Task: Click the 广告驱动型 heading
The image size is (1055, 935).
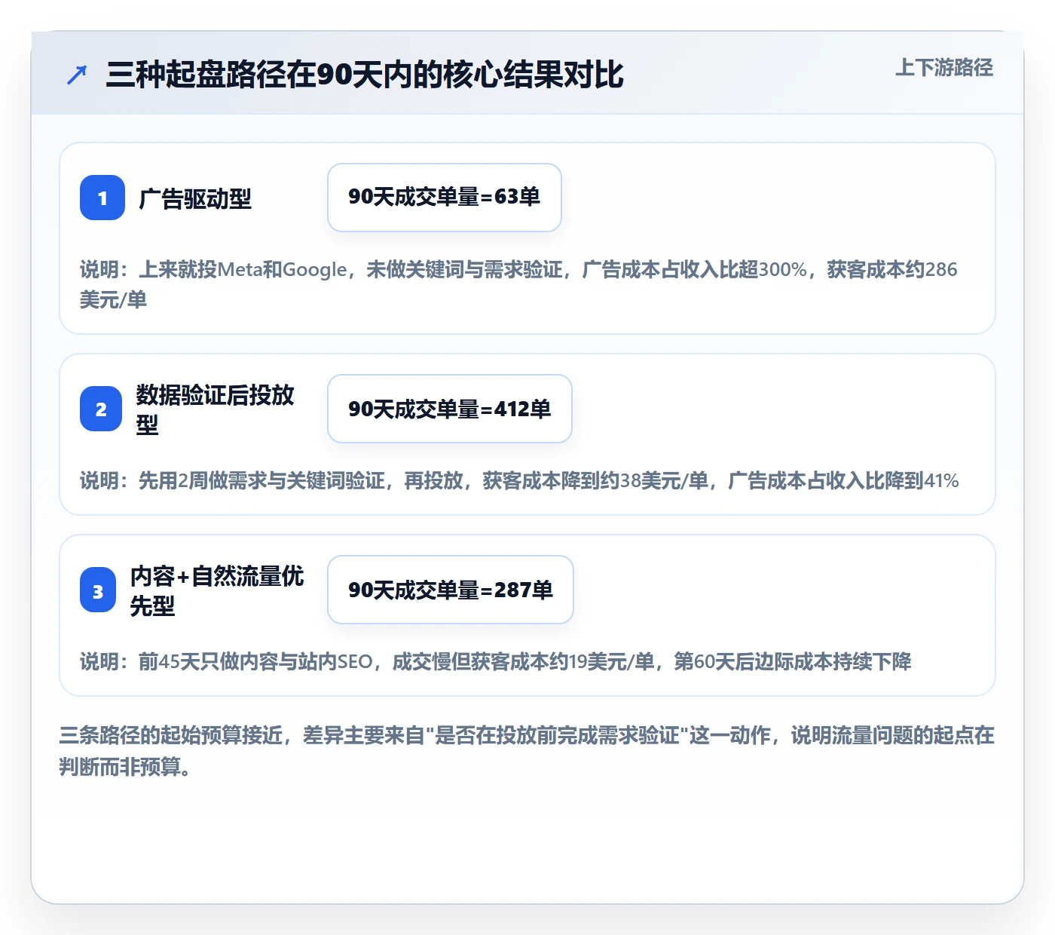Action: click(x=195, y=198)
